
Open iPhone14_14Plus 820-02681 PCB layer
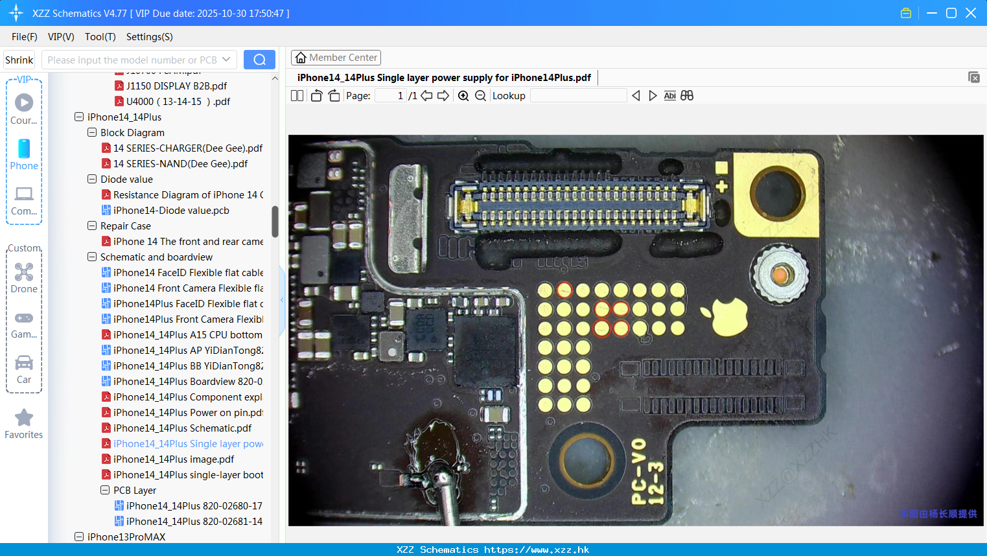pyautogui.click(x=189, y=522)
